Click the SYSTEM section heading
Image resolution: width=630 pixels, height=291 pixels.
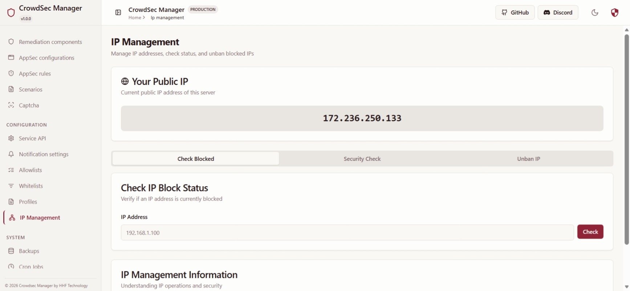[16, 237]
